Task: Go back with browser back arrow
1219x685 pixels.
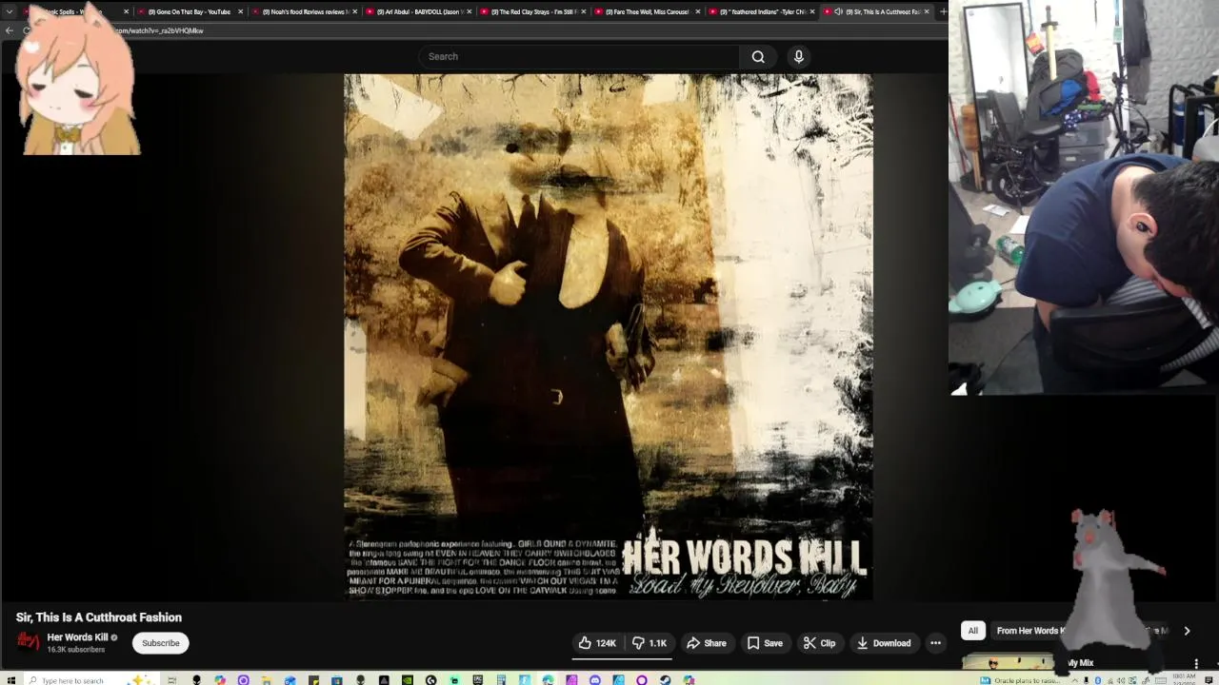Action: [10, 30]
